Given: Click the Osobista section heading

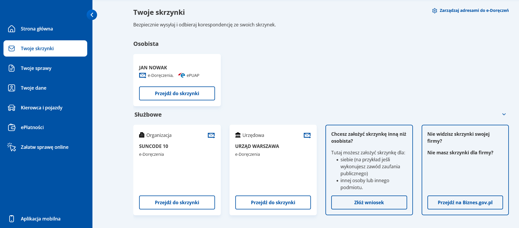Looking at the screenshot, I should pyautogui.click(x=146, y=44).
